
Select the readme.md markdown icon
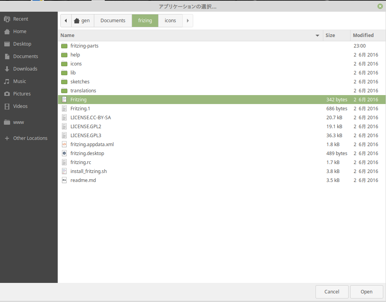point(64,180)
